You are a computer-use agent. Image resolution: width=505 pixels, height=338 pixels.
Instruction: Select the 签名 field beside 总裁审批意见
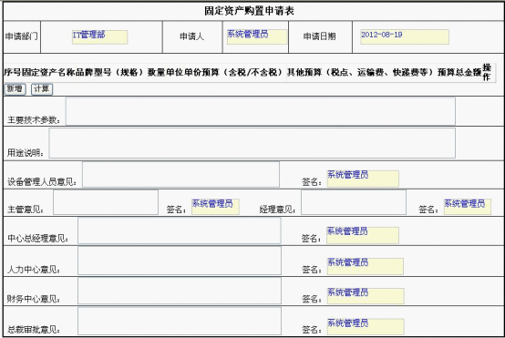coord(366,327)
